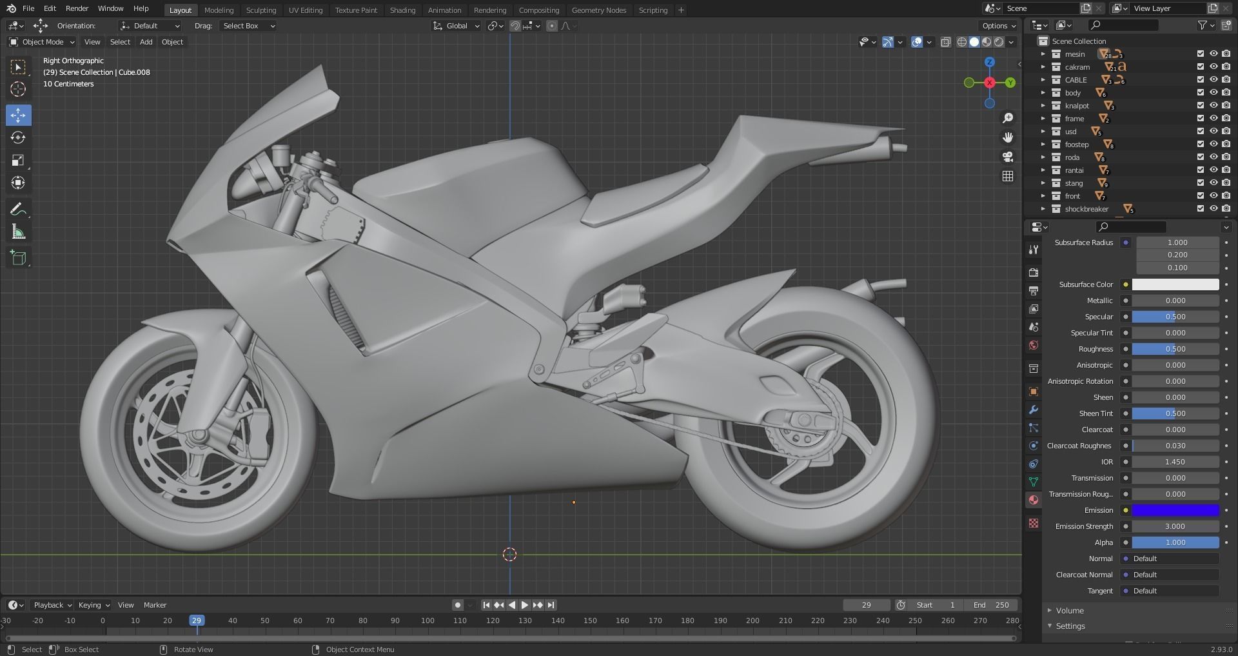Screen dimensions: 1238x656
Task: Toggle snapping magnet icon in header
Action: [515, 26]
